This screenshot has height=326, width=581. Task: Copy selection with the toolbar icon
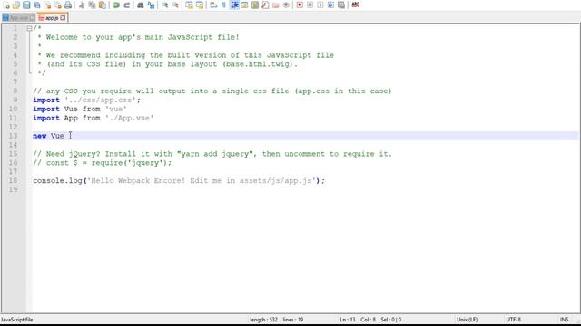(92, 5)
